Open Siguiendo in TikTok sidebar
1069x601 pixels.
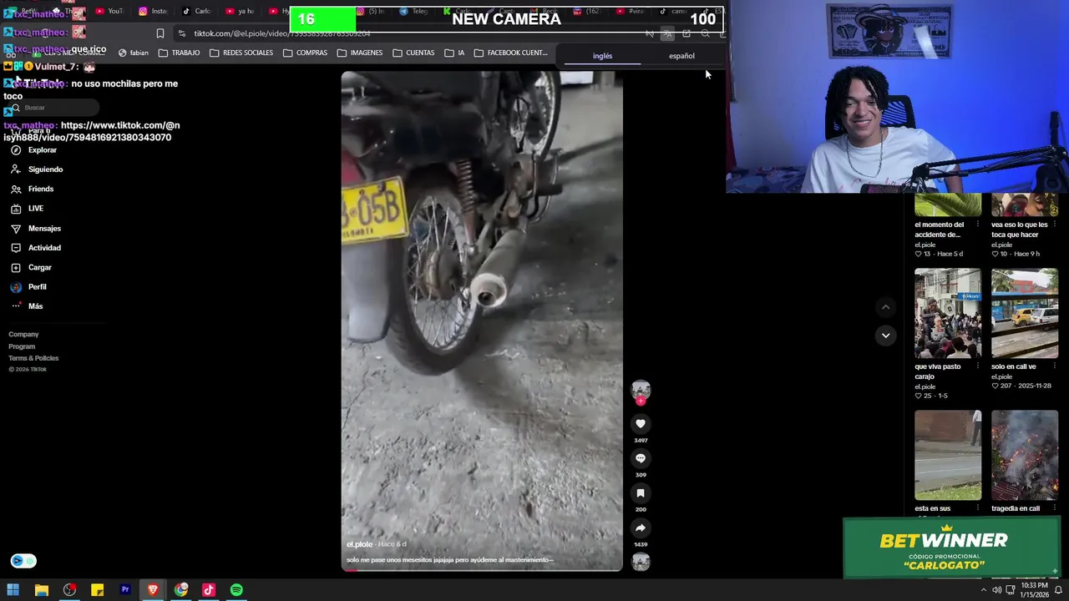click(37, 169)
